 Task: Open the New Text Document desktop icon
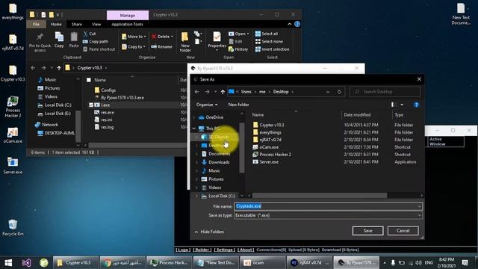point(461,13)
